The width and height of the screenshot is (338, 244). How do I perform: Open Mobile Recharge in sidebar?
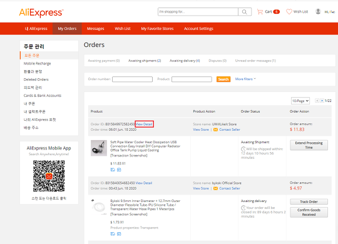[x=38, y=63]
